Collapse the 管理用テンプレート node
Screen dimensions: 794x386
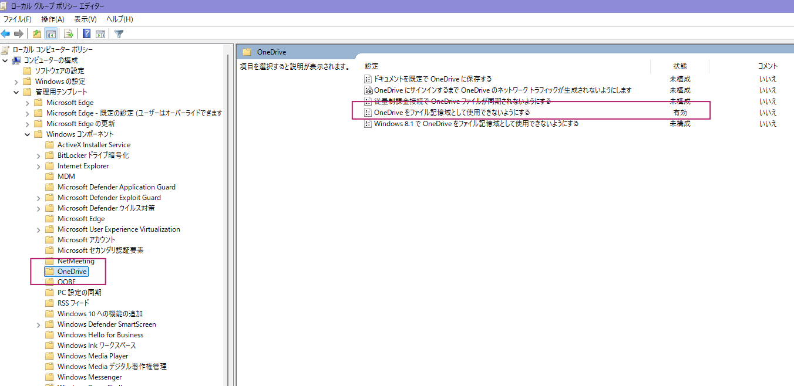click(16, 92)
